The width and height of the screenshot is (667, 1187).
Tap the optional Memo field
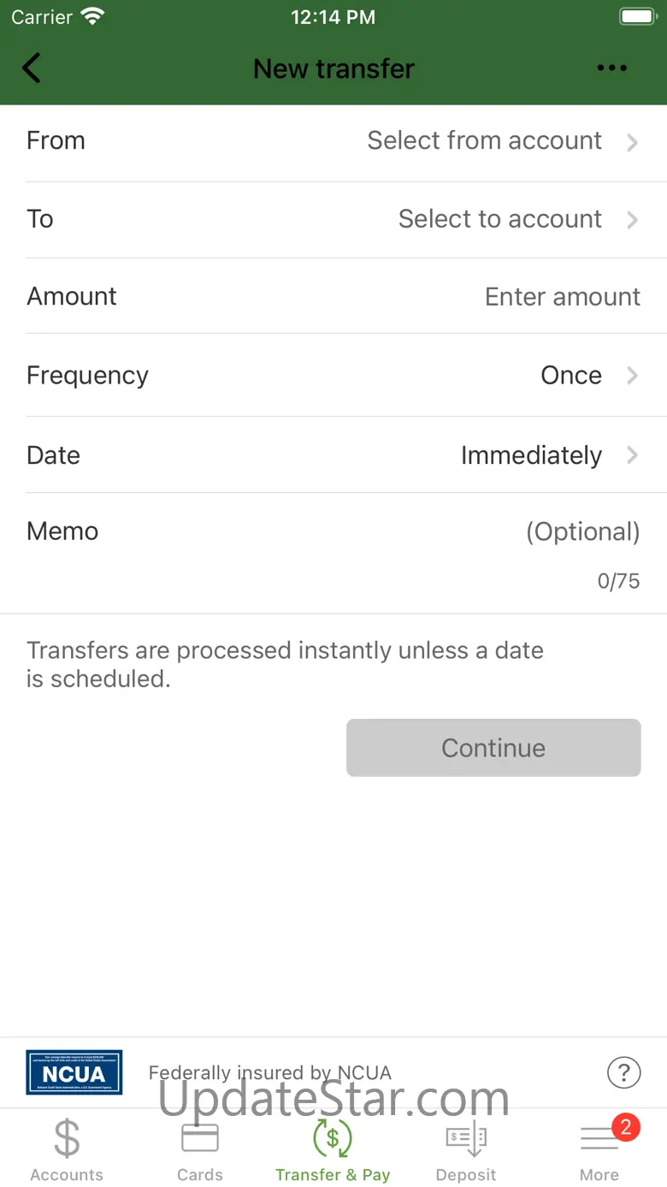(x=581, y=532)
